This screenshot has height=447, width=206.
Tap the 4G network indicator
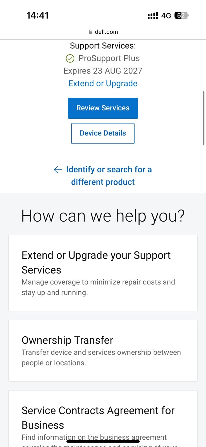pyautogui.click(x=166, y=16)
